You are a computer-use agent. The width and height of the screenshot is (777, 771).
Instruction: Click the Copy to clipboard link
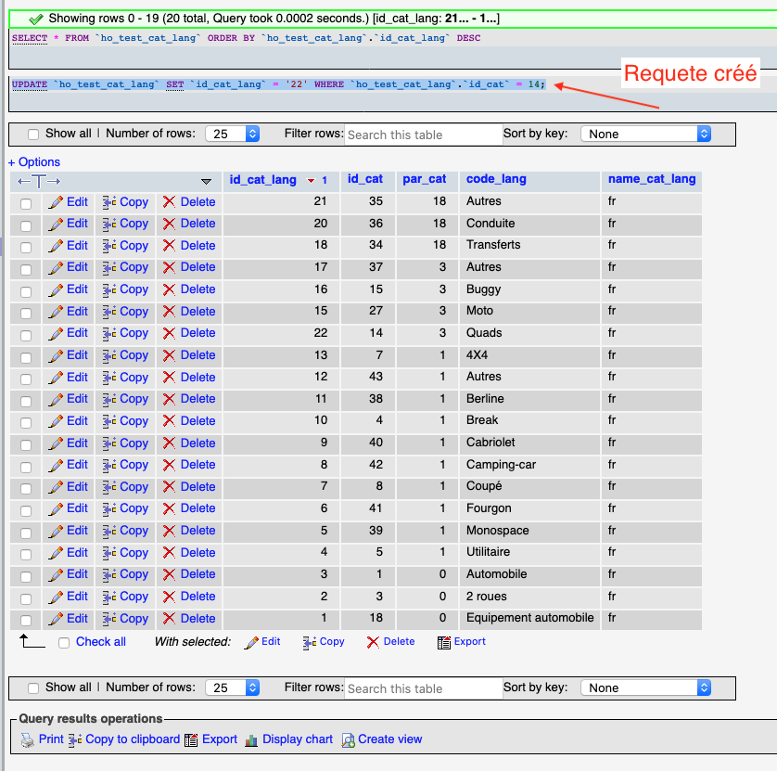[133, 739]
